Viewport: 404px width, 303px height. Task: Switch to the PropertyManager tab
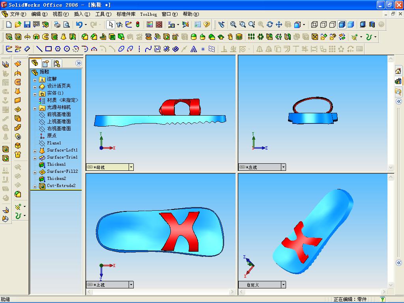coord(46,64)
